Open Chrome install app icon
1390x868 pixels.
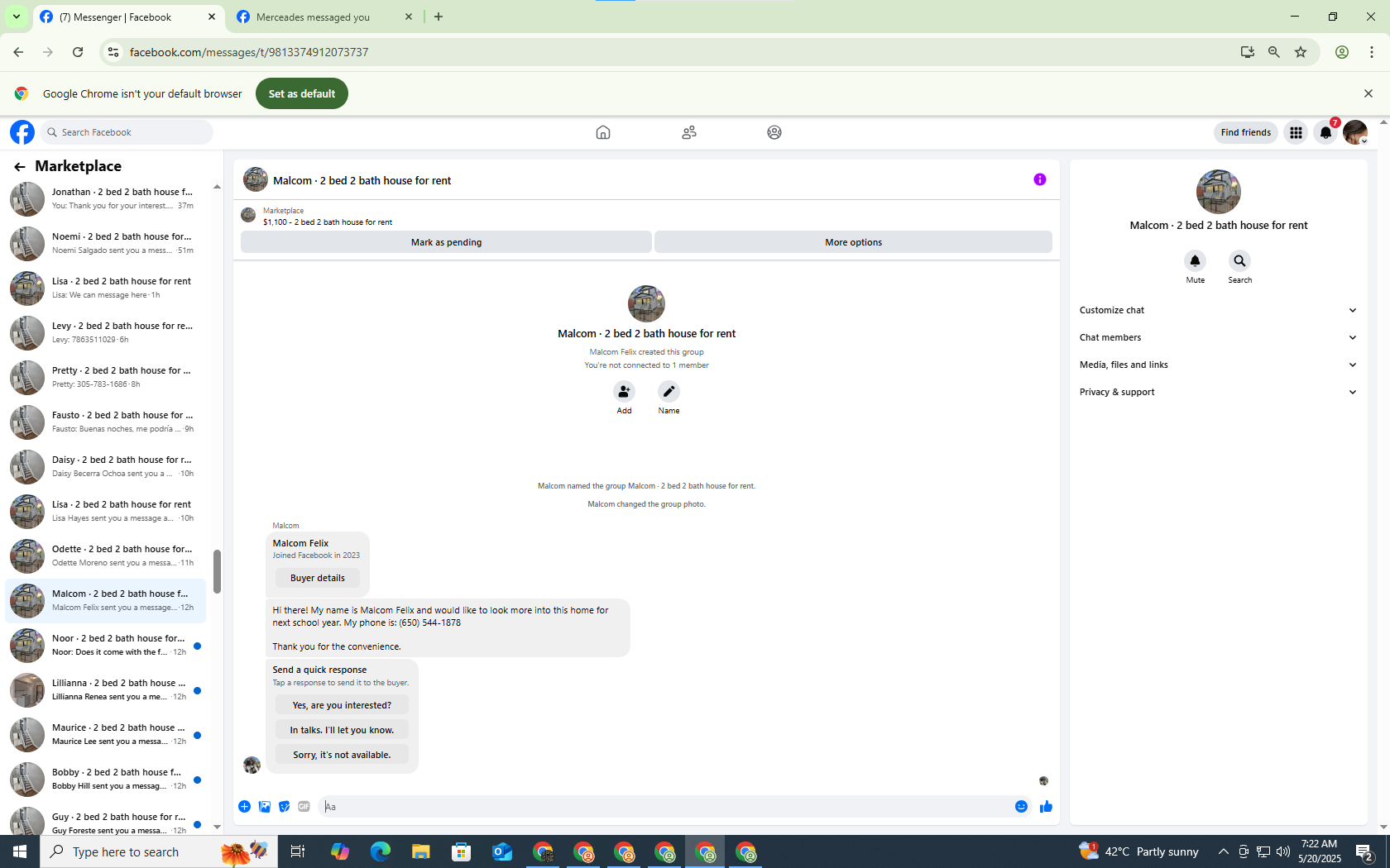(x=1247, y=52)
